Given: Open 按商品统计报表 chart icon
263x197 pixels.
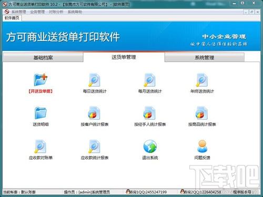Looking at the screenshot, I should point(202,113).
